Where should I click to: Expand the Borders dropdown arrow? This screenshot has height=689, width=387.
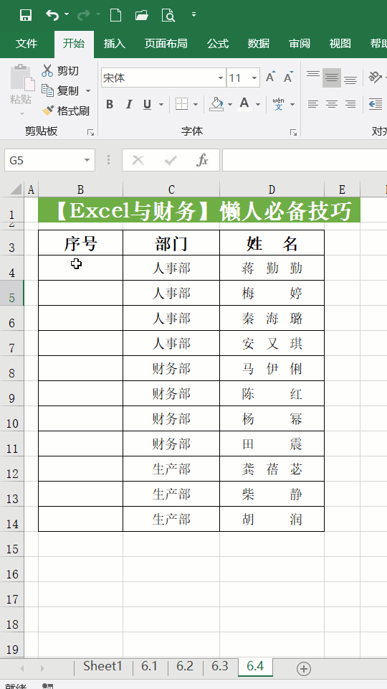click(196, 105)
